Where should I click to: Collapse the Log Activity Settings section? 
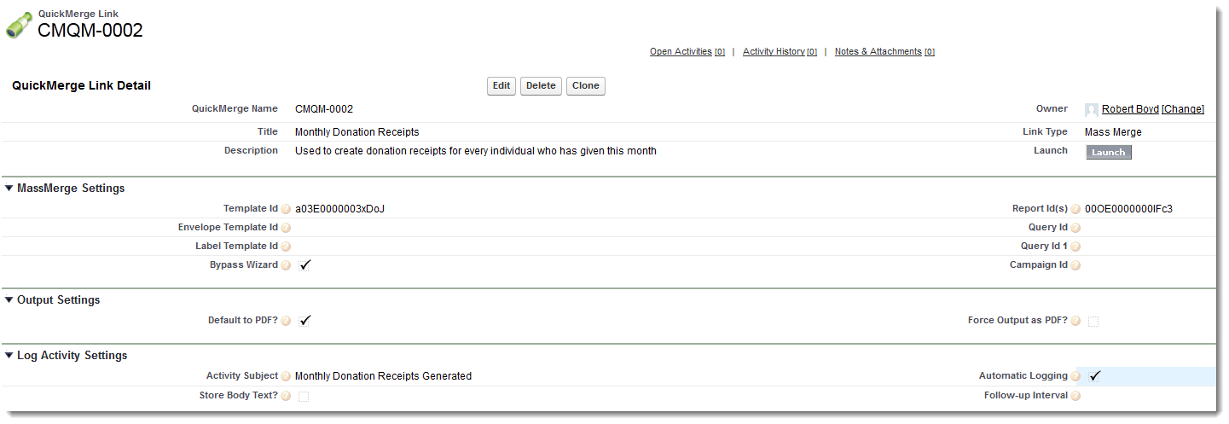pyautogui.click(x=9, y=356)
